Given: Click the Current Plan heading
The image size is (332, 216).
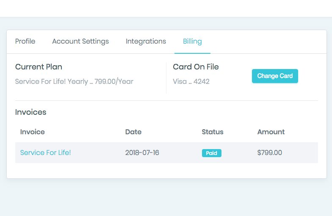Looking at the screenshot, I should click(39, 66).
